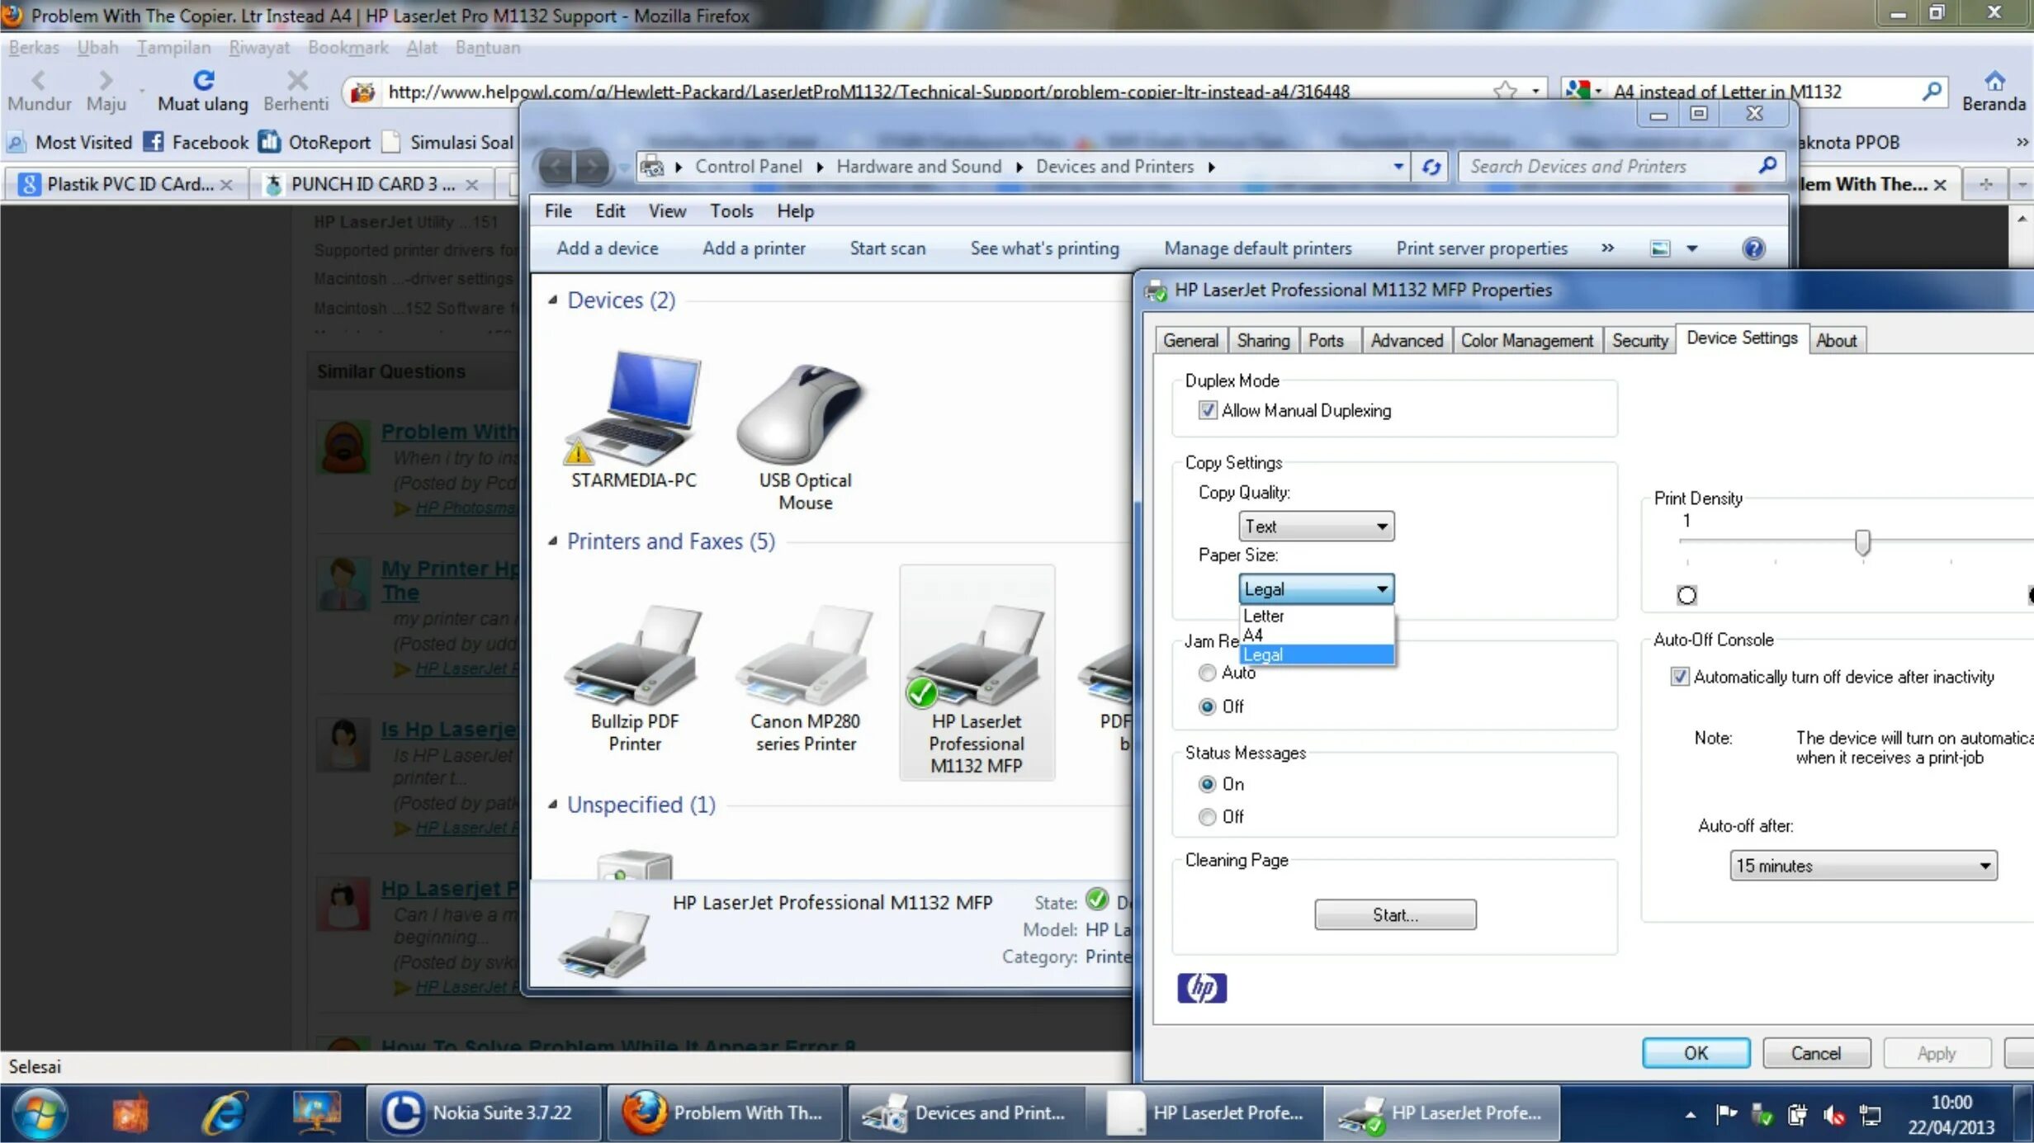Viewport: 2034px width, 1143px height.
Task: Click the Beranda home icon
Action: click(1994, 81)
